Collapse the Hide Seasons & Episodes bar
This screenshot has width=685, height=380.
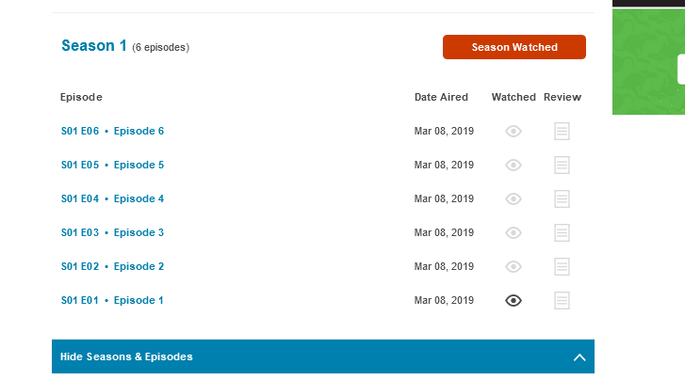126,357
